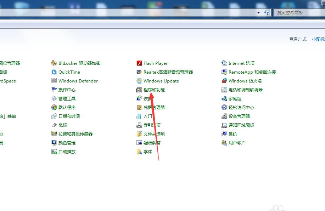Open the 系统 link
The image size is (325, 211).
tap(233, 134)
